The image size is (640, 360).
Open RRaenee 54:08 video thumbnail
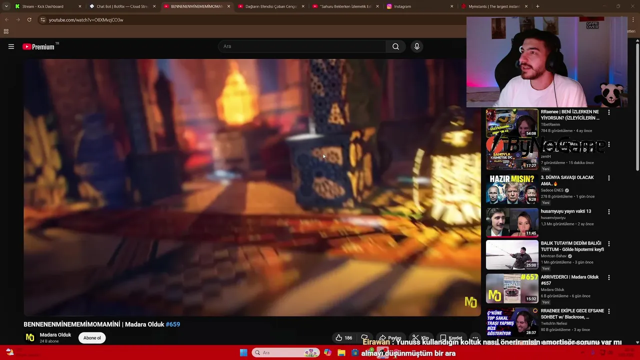(x=512, y=123)
